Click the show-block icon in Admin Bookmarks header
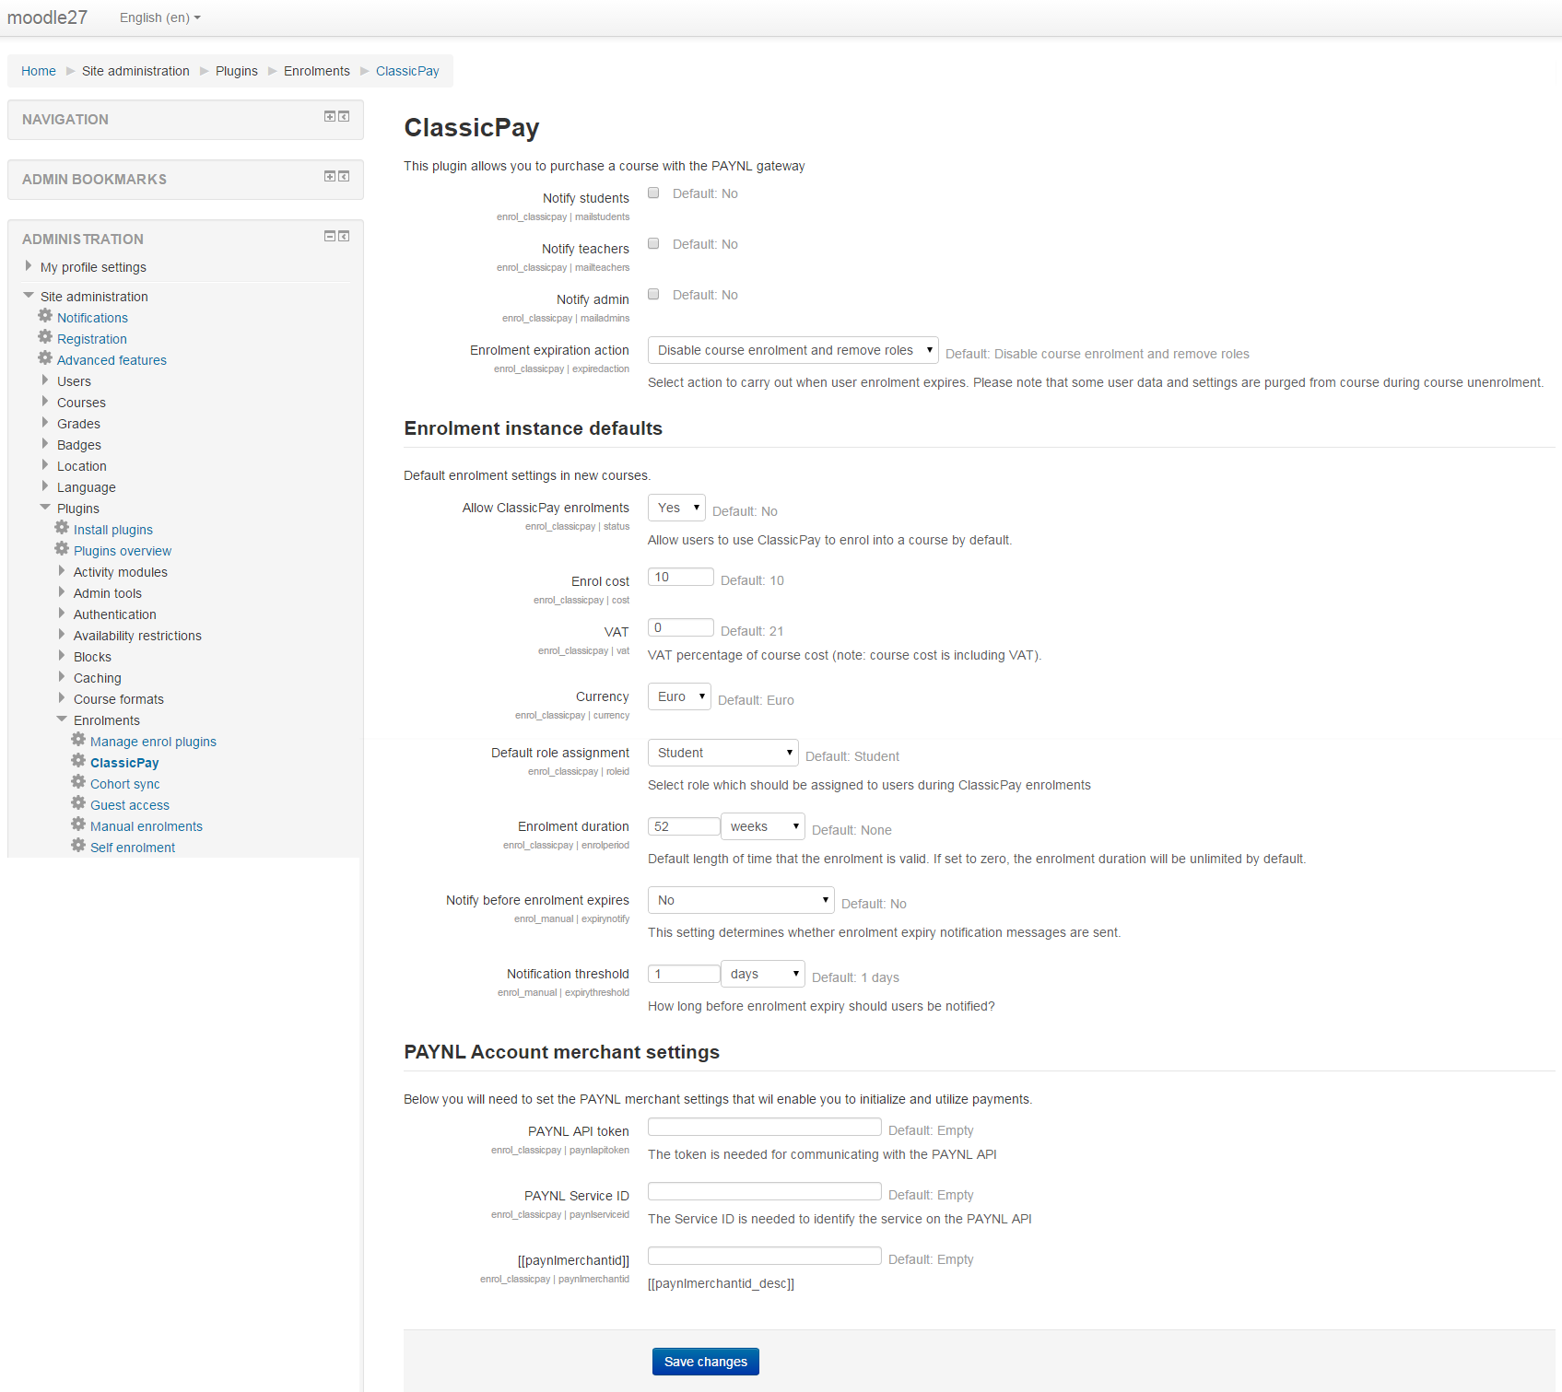Screen dimensions: 1562x1392 [330, 177]
